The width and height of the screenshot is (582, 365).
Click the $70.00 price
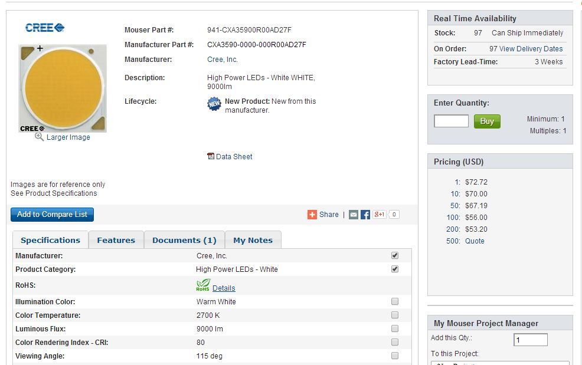(476, 193)
